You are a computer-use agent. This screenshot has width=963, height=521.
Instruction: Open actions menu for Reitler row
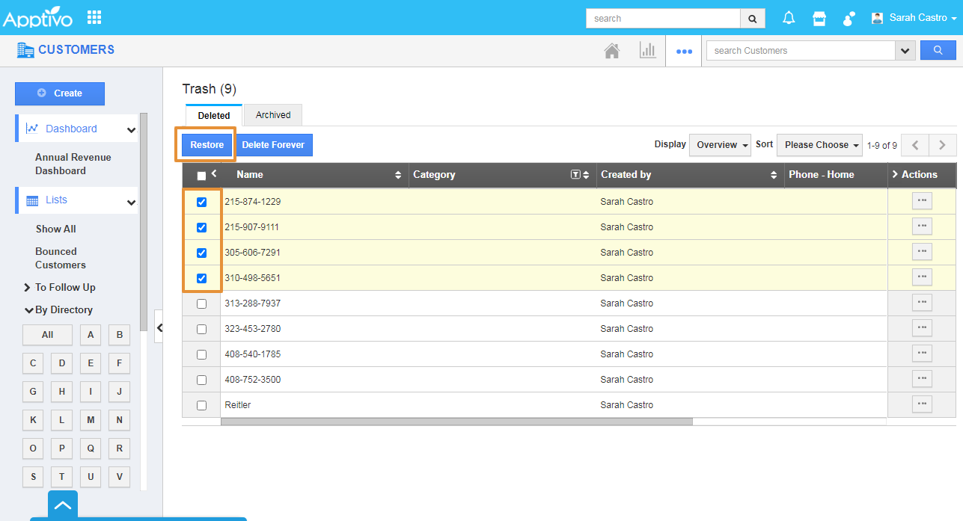(922, 404)
